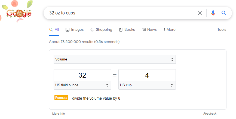Click the Shopping tag icon
The image size is (236, 119).
[92, 30]
